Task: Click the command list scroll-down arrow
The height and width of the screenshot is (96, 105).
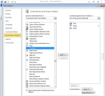Action: point(55,87)
